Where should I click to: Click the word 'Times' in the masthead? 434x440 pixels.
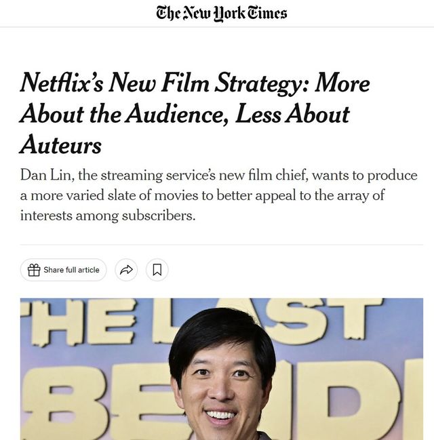click(267, 13)
